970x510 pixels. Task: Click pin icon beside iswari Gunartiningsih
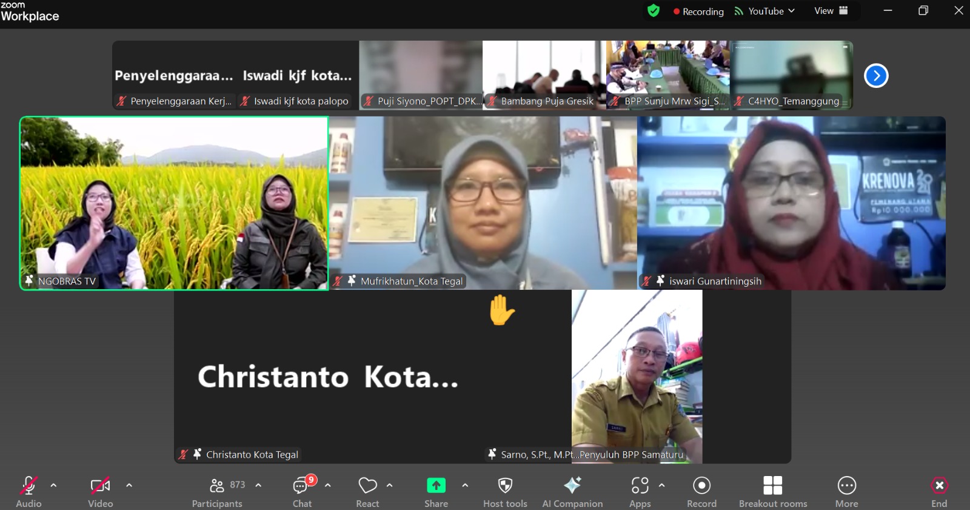(x=660, y=281)
